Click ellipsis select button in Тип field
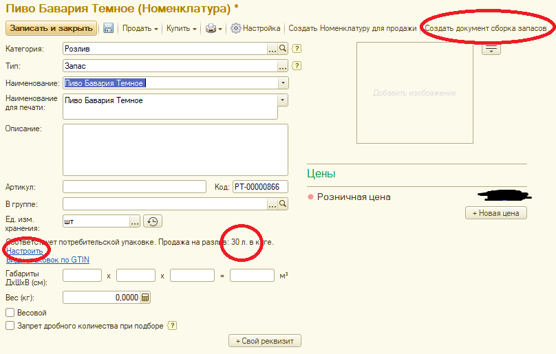Image resolution: width=556 pixels, height=354 pixels. coord(283,66)
